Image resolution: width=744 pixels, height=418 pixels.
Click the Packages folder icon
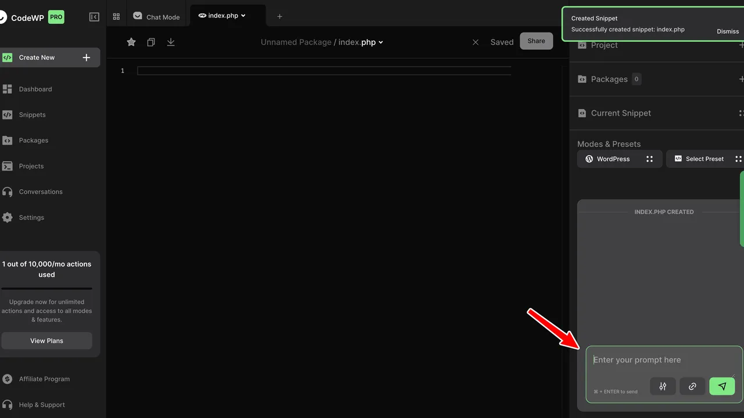pos(7,140)
